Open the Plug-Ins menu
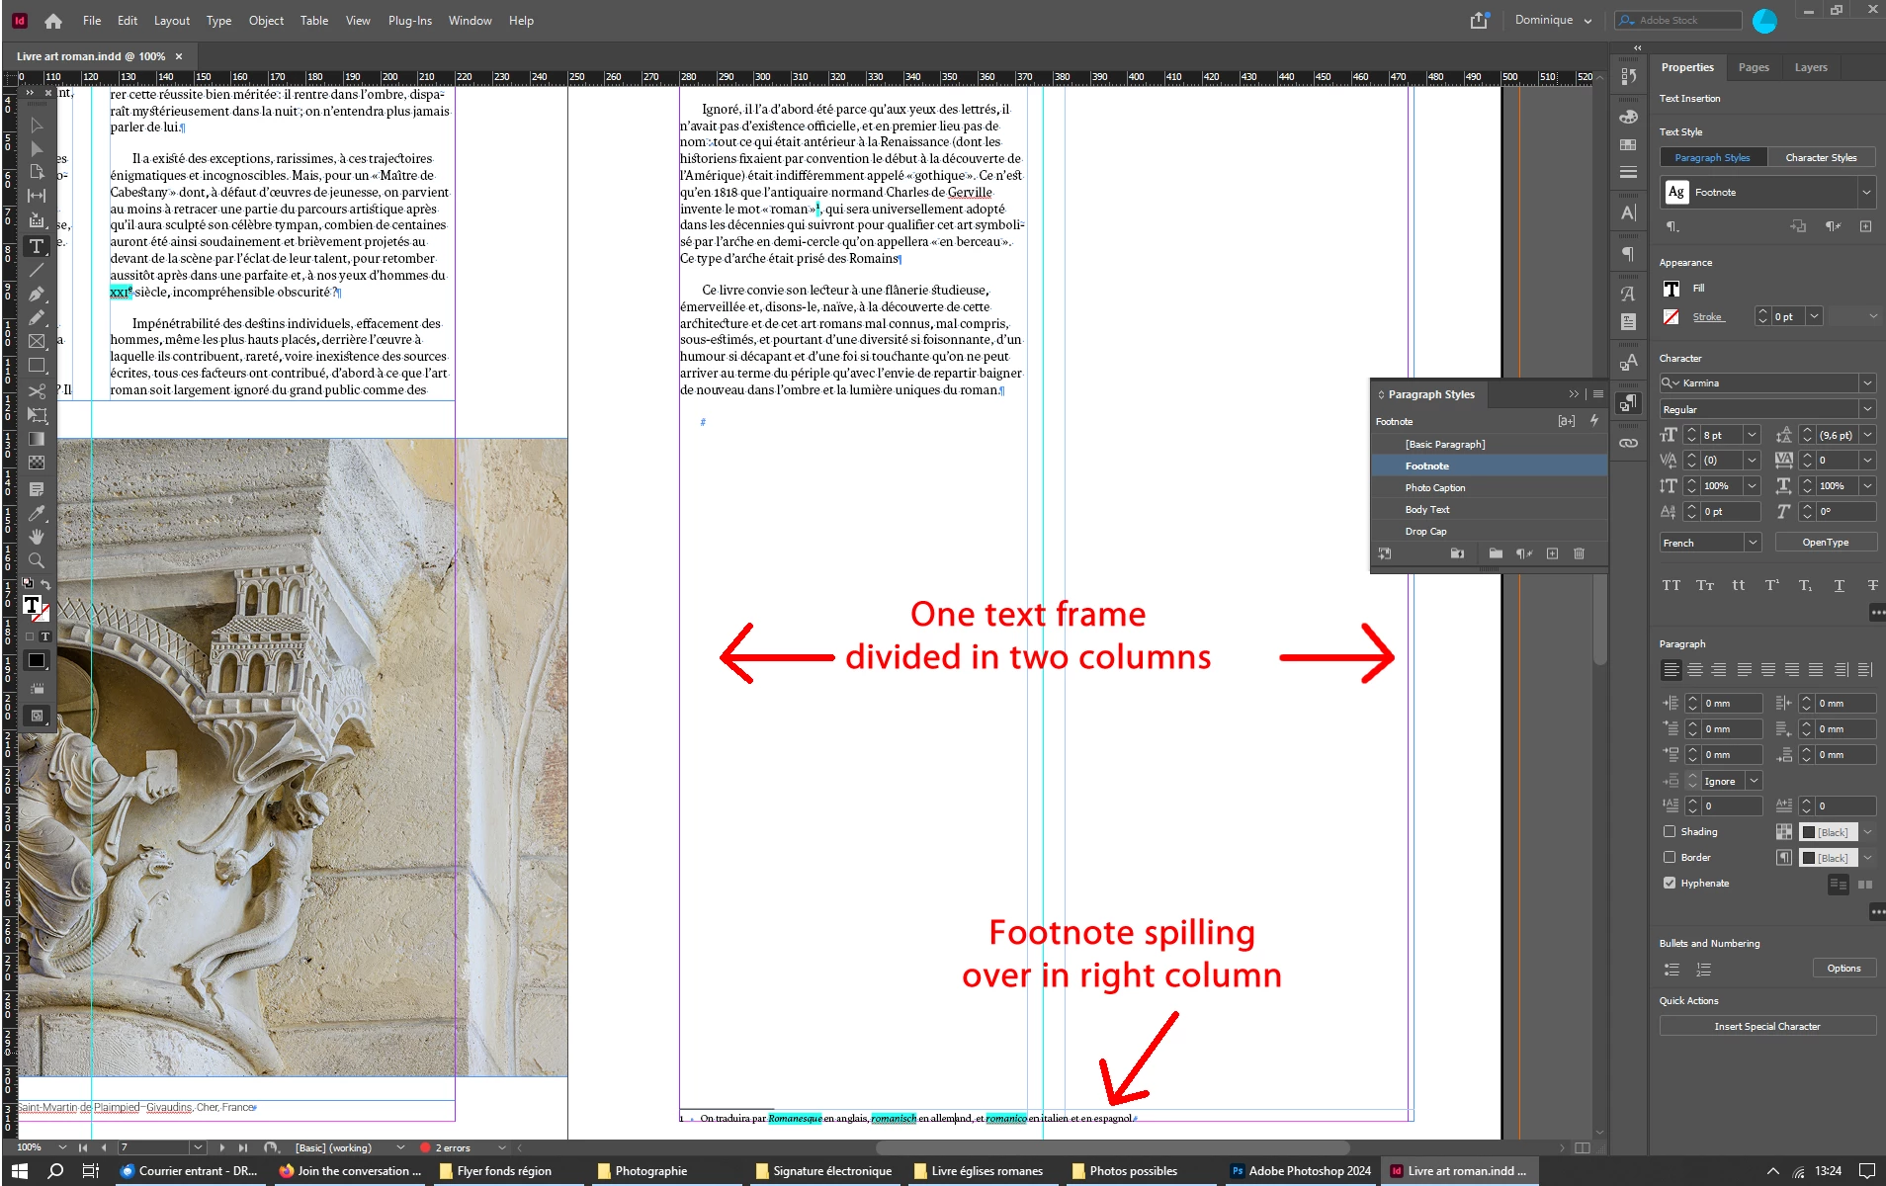This screenshot has height=1186, width=1886. [x=409, y=21]
